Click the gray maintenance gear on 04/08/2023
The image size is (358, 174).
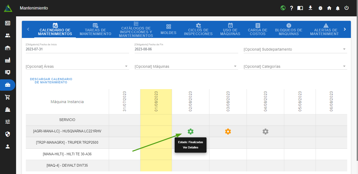(265, 131)
